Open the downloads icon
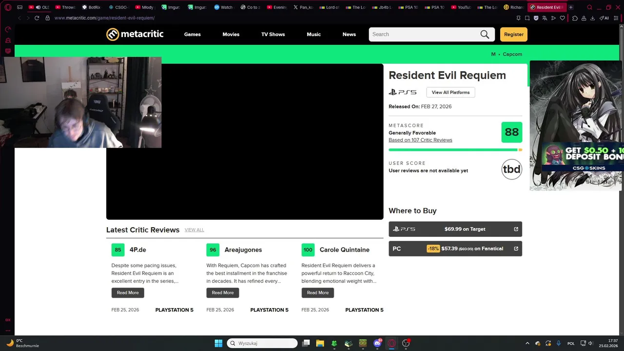The image size is (624, 351). click(x=592, y=18)
